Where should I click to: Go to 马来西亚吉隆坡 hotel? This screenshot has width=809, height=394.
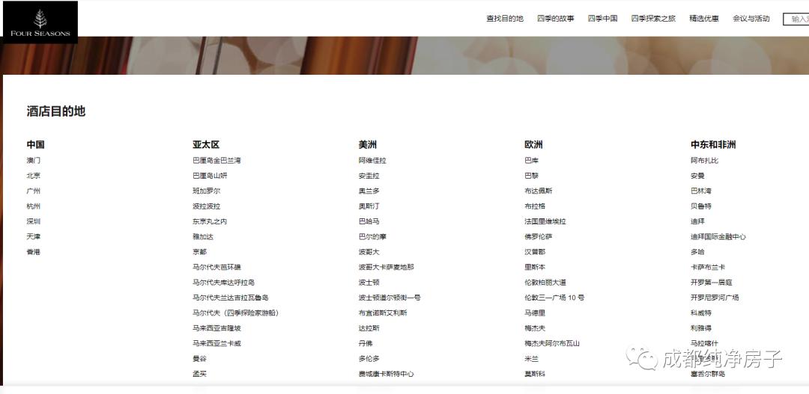[x=216, y=328]
